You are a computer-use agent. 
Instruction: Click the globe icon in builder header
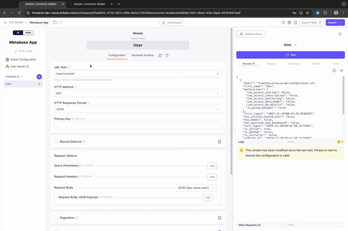tap(289, 23)
